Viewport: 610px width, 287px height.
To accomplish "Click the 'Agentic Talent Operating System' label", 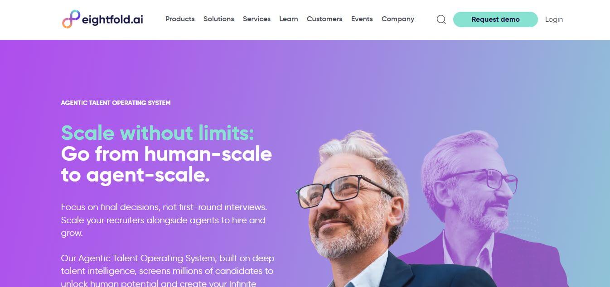I will pyautogui.click(x=116, y=103).
